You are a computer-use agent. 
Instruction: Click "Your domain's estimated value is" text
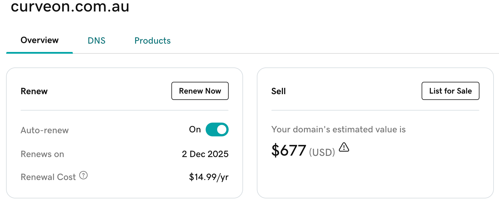[x=338, y=129]
